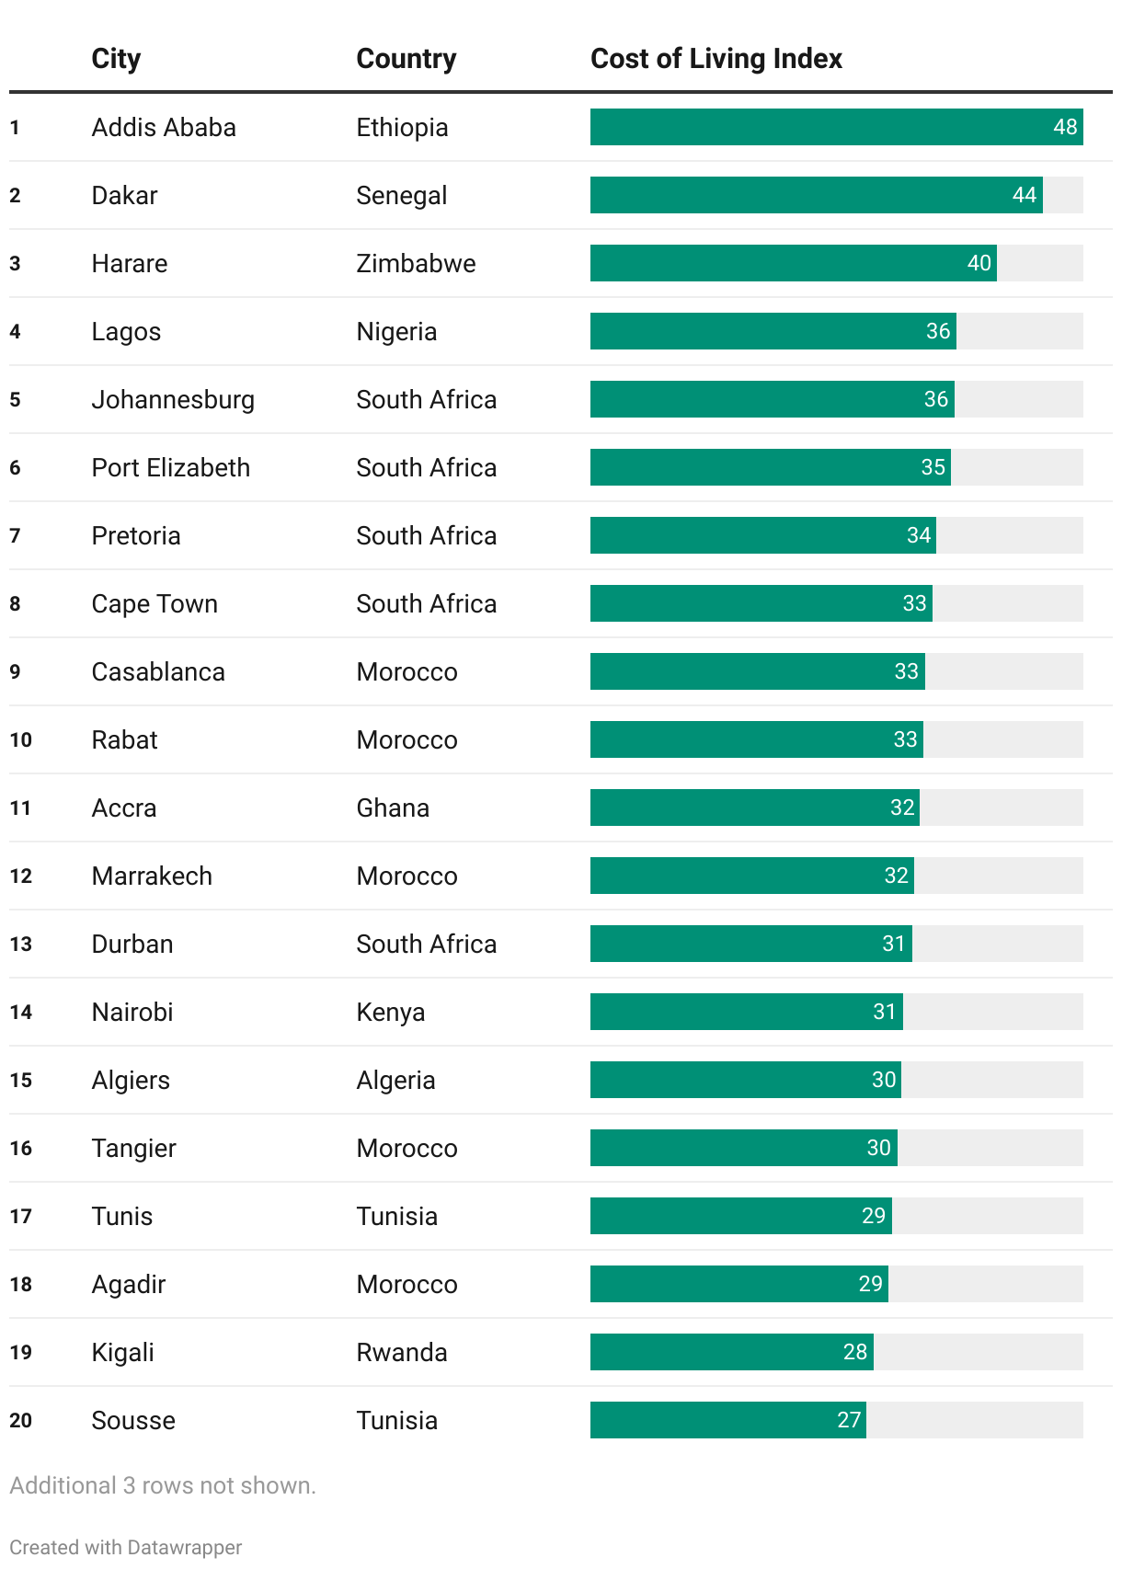Image resolution: width=1122 pixels, height=1569 pixels.
Task: Click Sousse's bar showing 27
Action: 727,1420
